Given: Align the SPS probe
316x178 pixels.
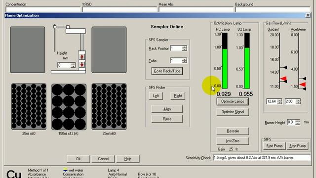Looking at the screenshot, I should click(x=167, y=109).
